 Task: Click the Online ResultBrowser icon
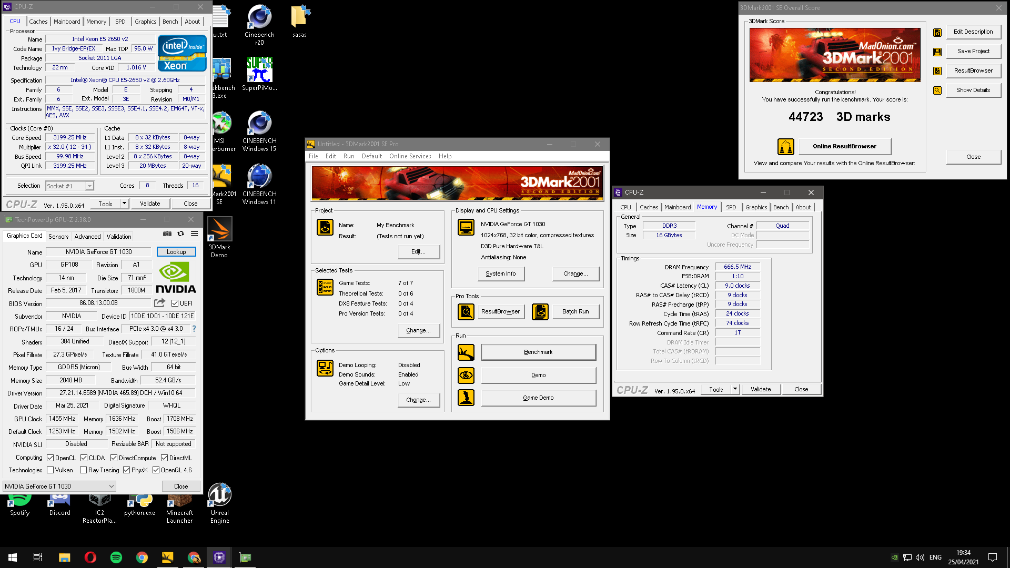785,147
